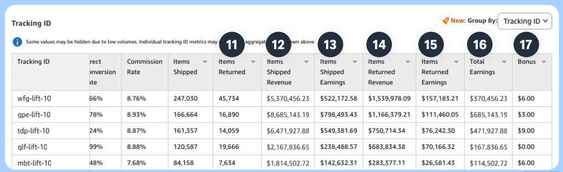Viewport: 563px width, 172px height.
Task: Click the $111,460.05 returned earnings cell
Action: click(440, 115)
